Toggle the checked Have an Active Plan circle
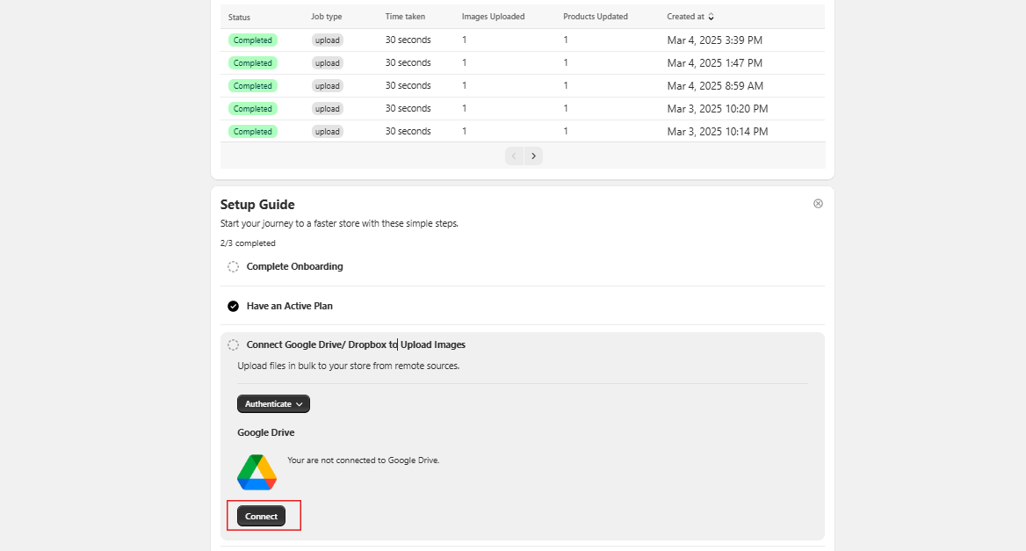Screen dimensions: 1026x551 click(x=233, y=307)
